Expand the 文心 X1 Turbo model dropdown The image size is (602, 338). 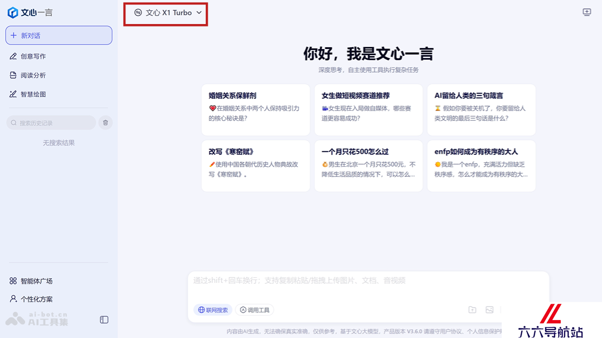(168, 13)
